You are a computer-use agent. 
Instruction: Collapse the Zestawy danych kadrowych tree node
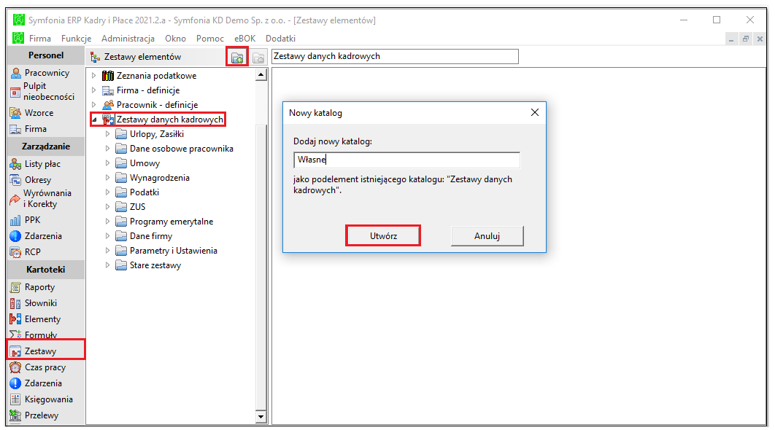pos(94,120)
